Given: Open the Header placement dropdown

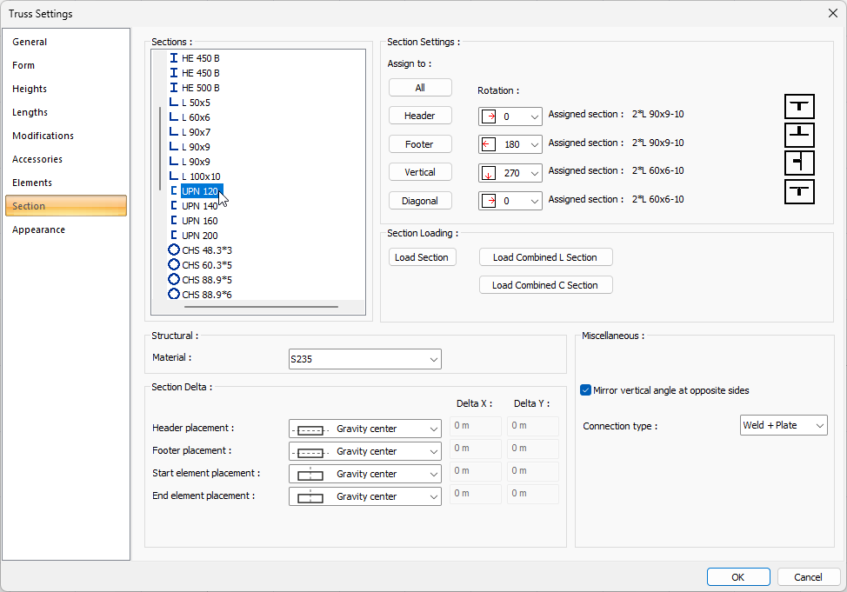Looking at the screenshot, I should (x=364, y=429).
